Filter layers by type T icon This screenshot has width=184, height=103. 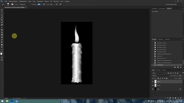173,73
